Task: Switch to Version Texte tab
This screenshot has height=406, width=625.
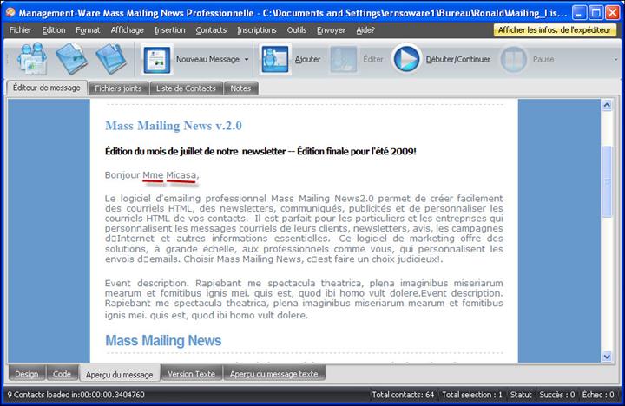Action: click(191, 374)
